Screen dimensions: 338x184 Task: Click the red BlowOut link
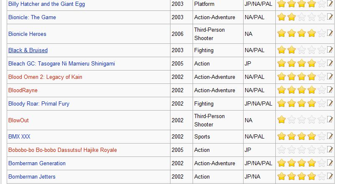click(18, 120)
